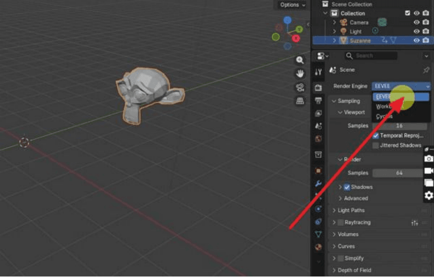This screenshot has height=277, width=434.
Task: Open the Object Constraints tab icon
Action: coord(318,221)
